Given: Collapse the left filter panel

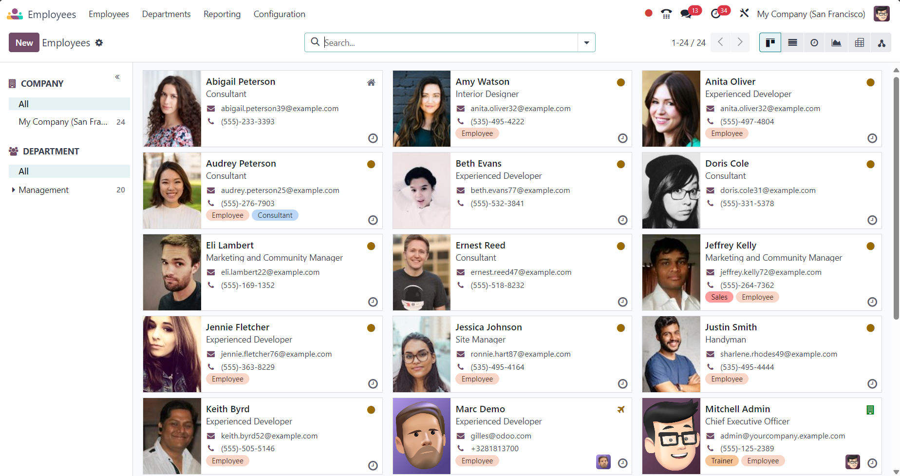Looking at the screenshot, I should pos(117,77).
